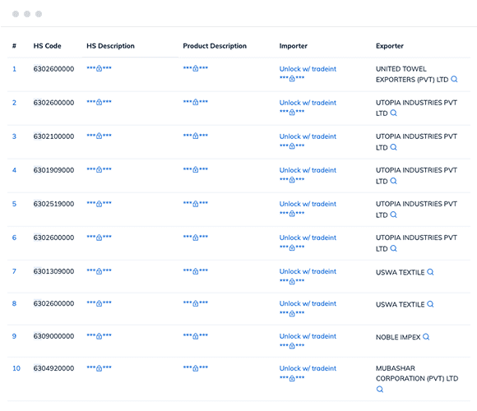
Task: Click Unlock w/ tradeint link in row 9
Action: (308, 336)
